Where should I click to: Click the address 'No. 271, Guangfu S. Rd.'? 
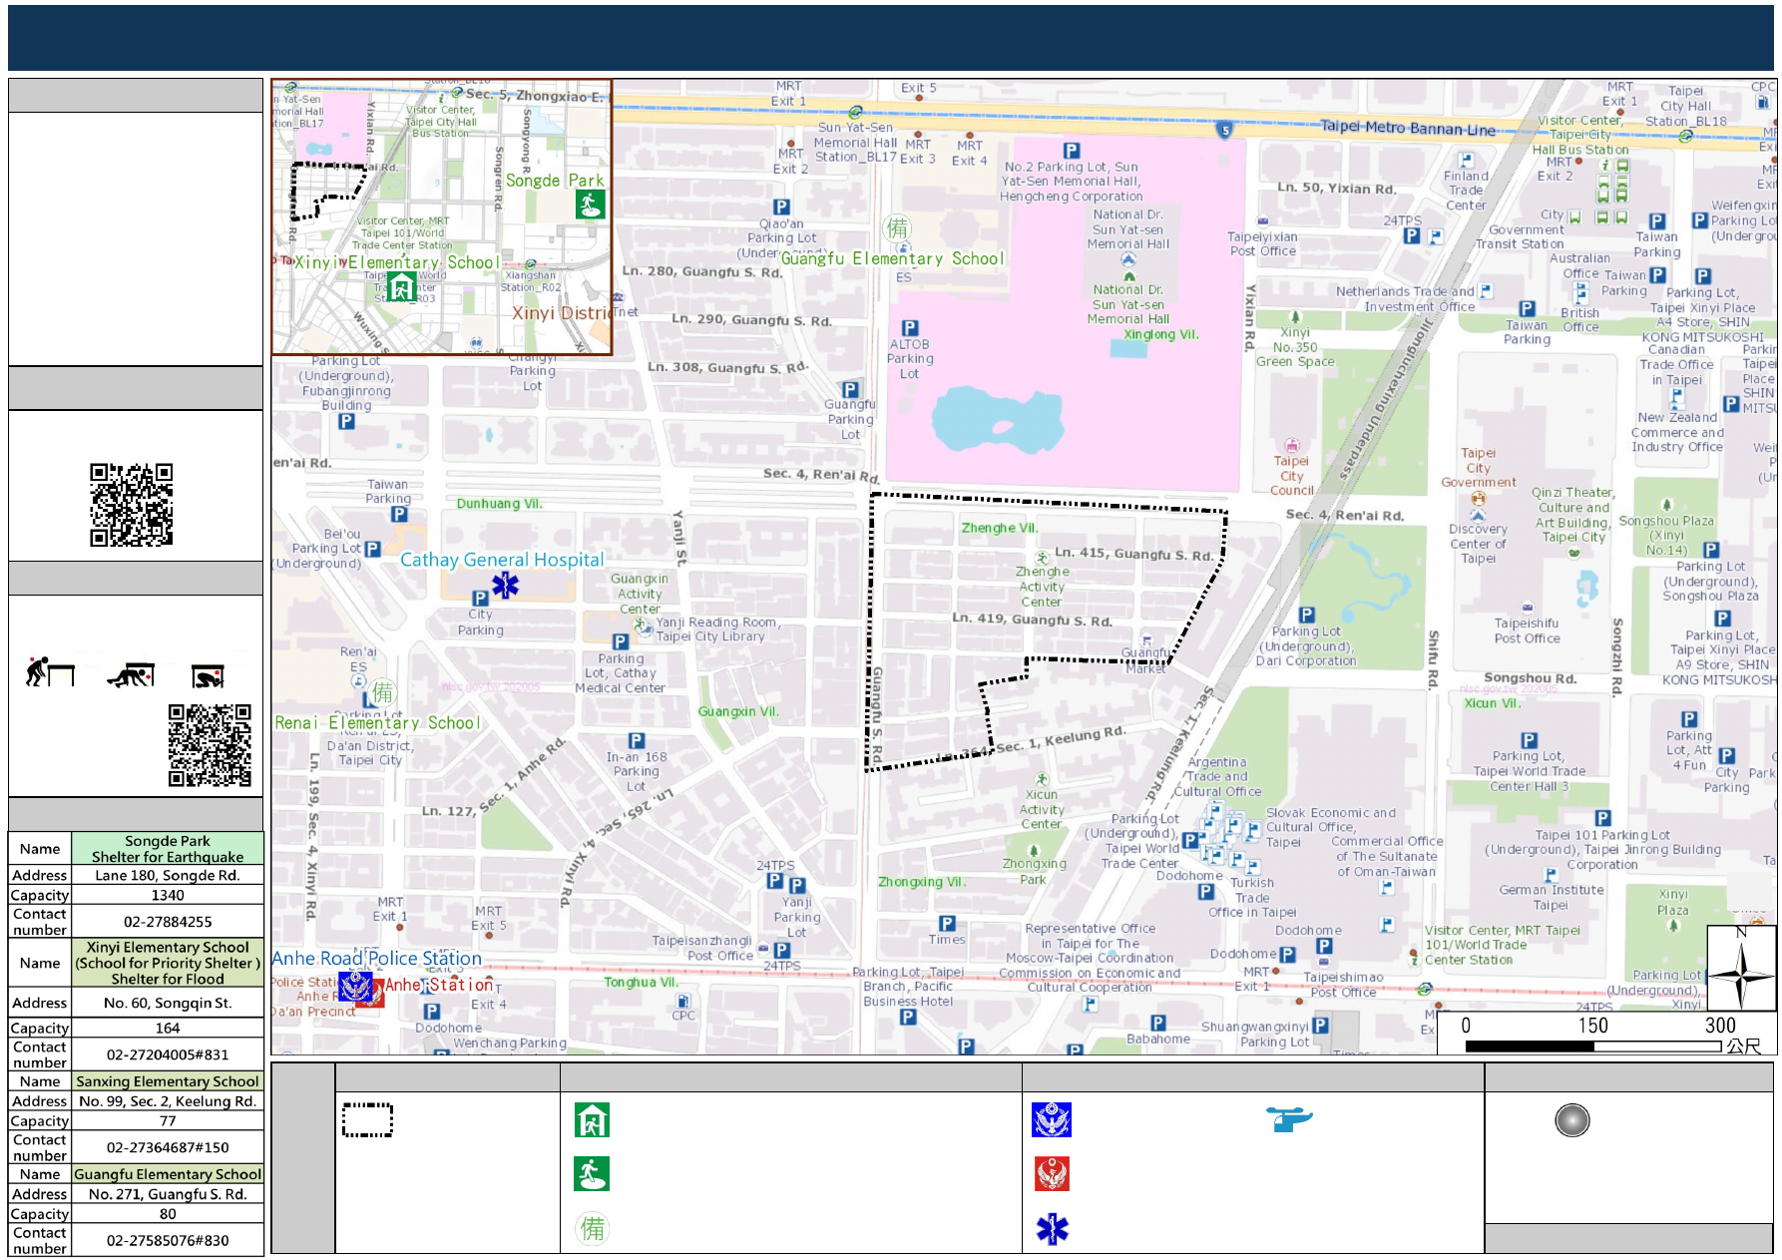[x=168, y=1194]
